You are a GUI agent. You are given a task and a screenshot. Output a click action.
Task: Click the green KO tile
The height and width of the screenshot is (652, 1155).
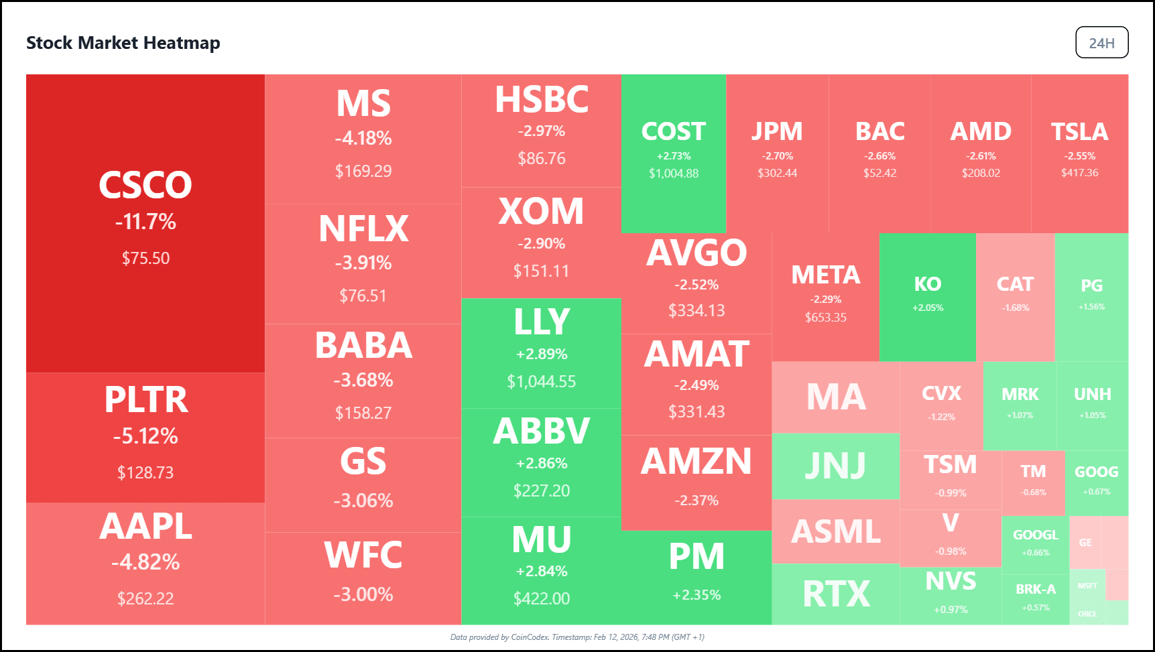click(927, 296)
